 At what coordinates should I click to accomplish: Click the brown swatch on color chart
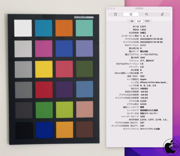[x=85, y=130]
